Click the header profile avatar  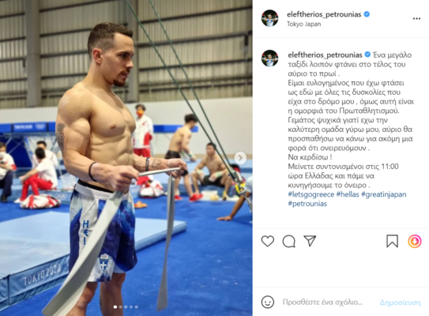click(x=269, y=18)
